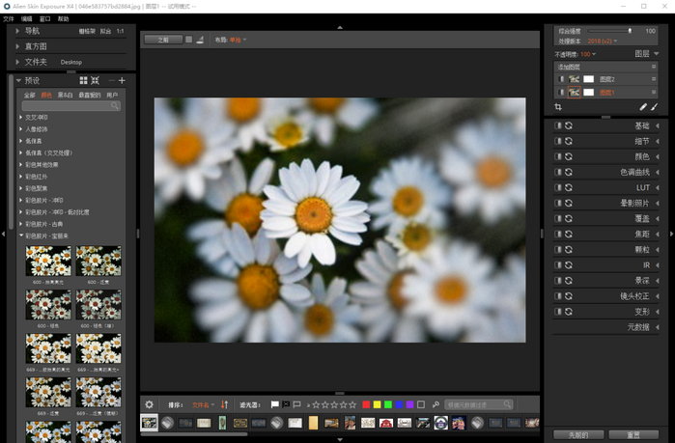Switch presets to grid view icon

(83, 81)
